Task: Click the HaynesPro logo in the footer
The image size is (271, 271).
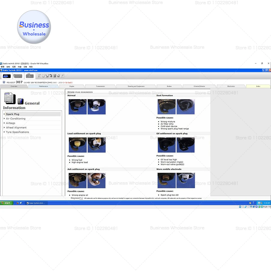Action: [x=77, y=198]
